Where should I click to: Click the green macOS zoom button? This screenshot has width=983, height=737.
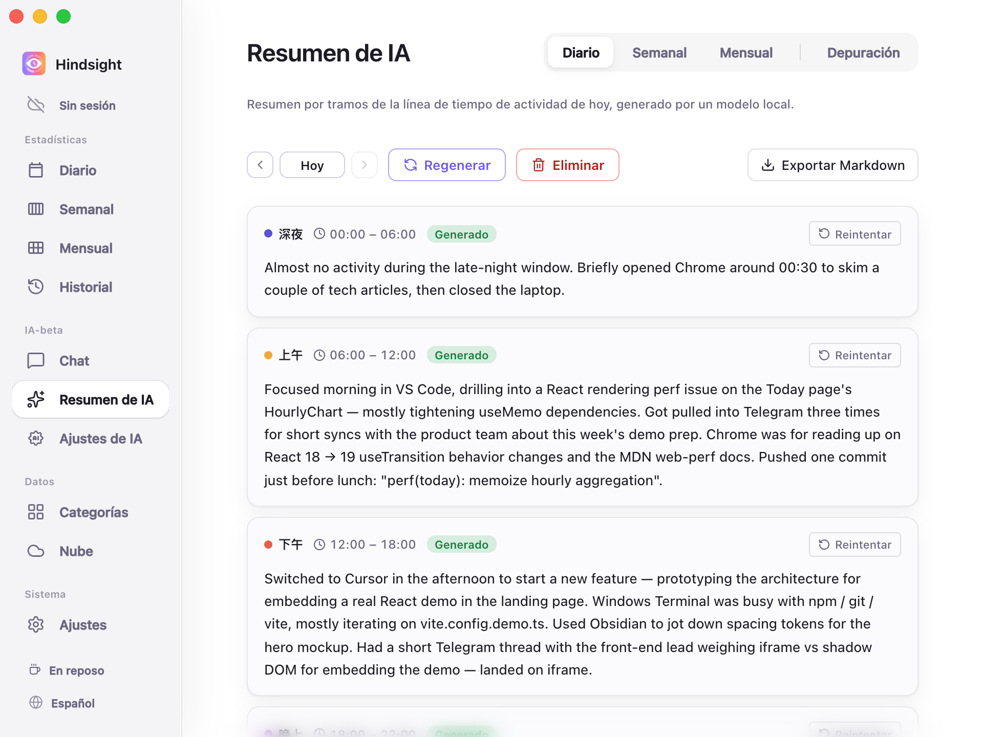point(63,16)
